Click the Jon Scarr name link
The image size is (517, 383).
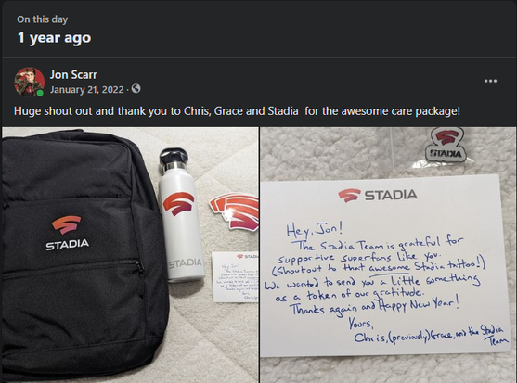point(73,75)
